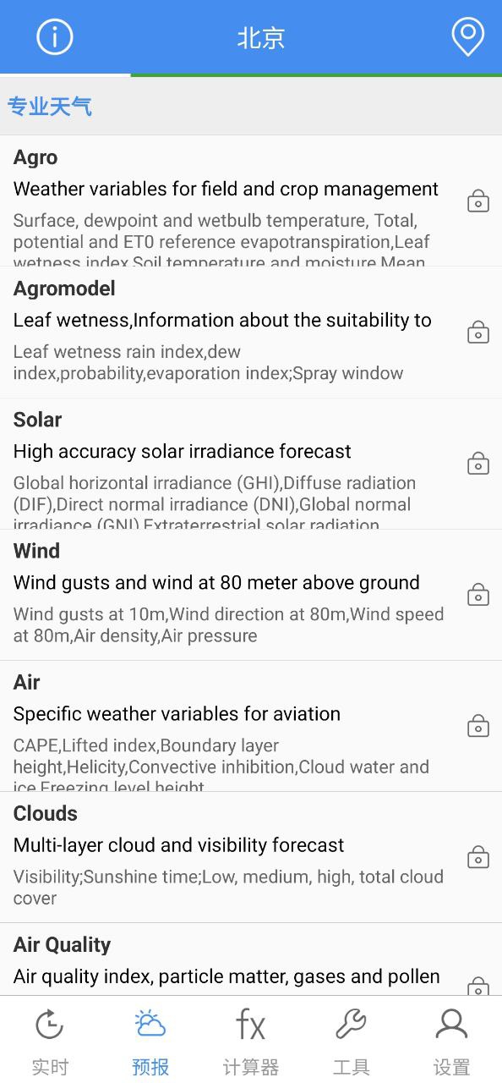This screenshot has height=1083, width=502.
Task: Tap the lock icon for Agro
Action: click(x=478, y=201)
